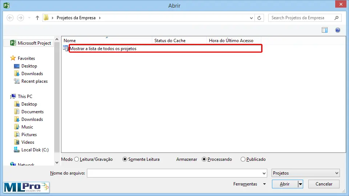Click the Favorites star item
The height and width of the screenshot is (196, 349).
tap(23, 58)
